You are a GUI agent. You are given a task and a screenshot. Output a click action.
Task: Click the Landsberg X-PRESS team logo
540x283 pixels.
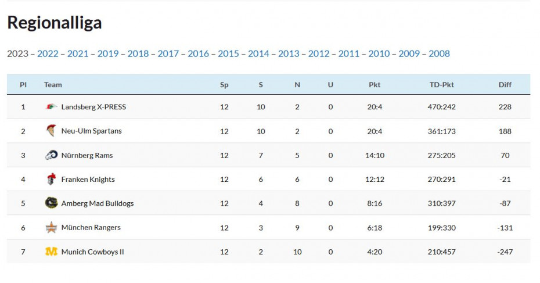tap(51, 107)
